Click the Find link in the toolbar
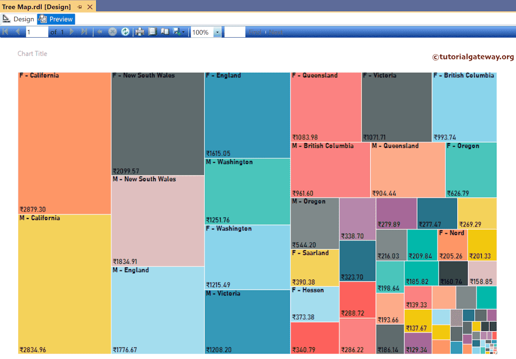Viewport: 516px width, 359px height. (x=255, y=31)
